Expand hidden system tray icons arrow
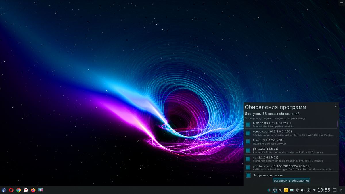345x194 pixels. click(314, 190)
